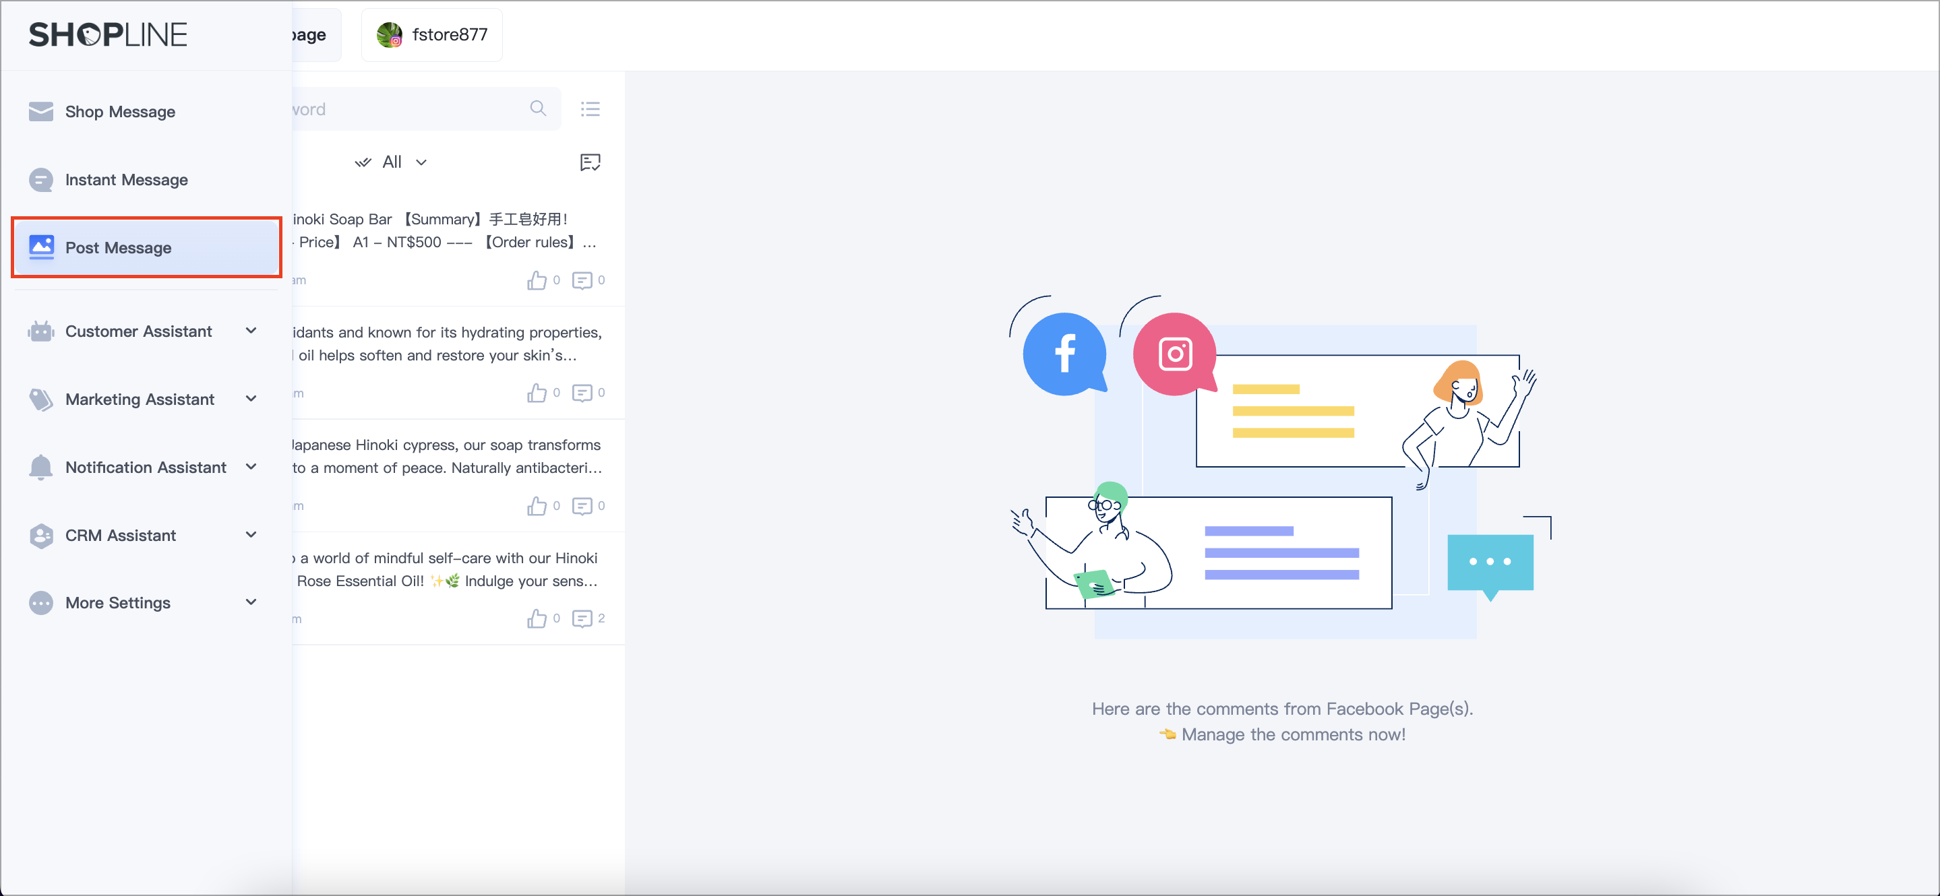
Task: Expand CRM Assistant menu chevron
Action: pyautogui.click(x=251, y=535)
